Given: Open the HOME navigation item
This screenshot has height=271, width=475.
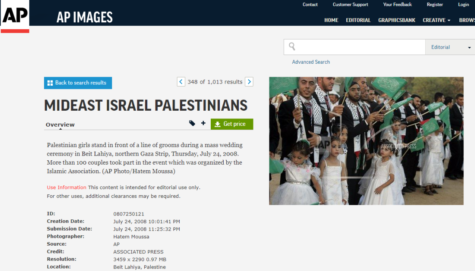Looking at the screenshot, I should 331,20.
